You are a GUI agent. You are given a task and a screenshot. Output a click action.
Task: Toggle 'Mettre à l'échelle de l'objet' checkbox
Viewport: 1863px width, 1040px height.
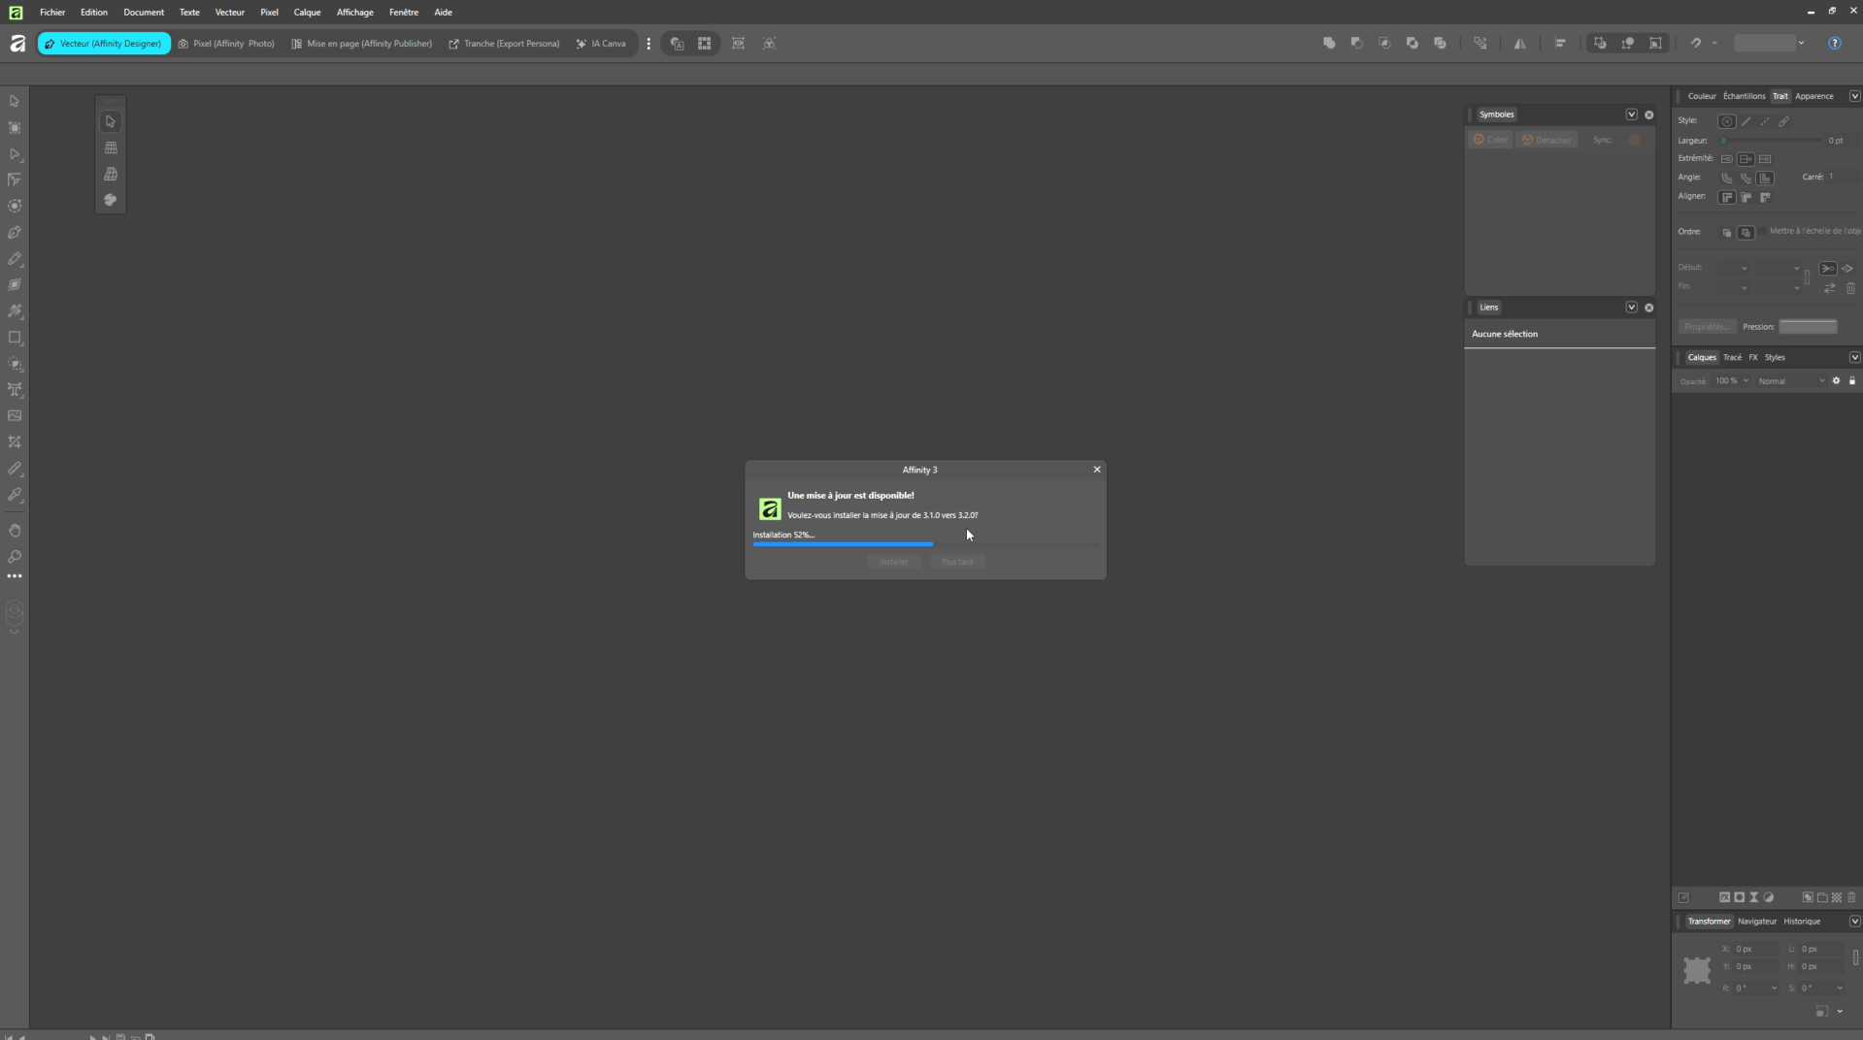[1762, 231]
